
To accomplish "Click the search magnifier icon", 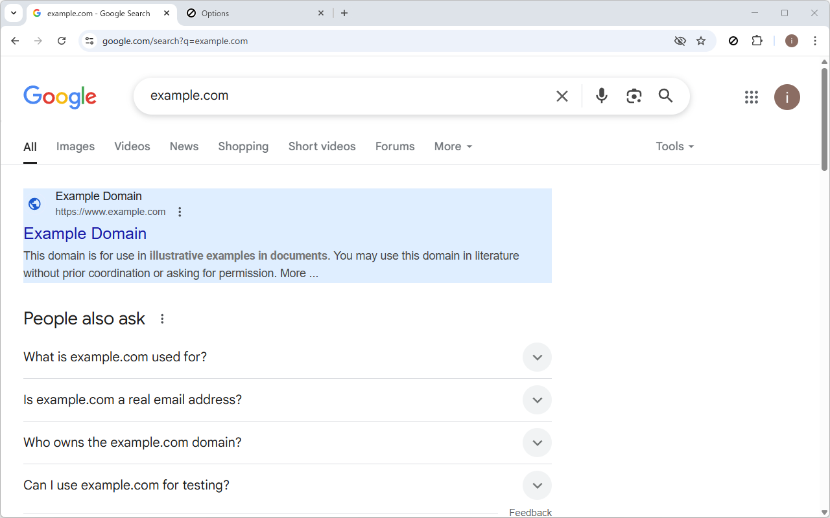I will coord(665,95).
